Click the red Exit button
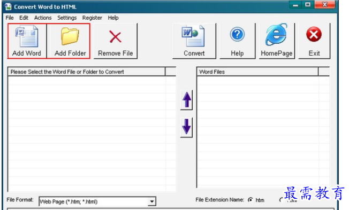The width and height of the screenshot is (349, 210). click(x=314, y=41)
